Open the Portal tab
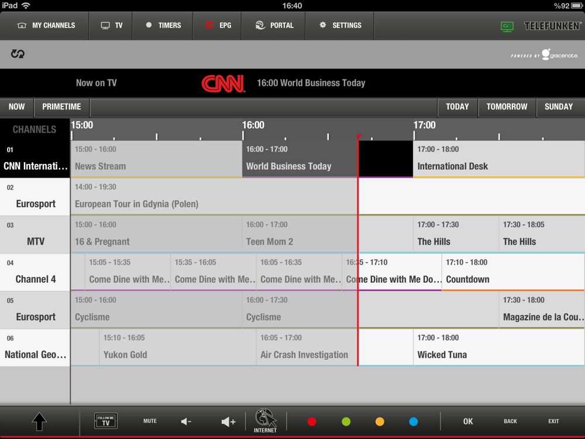585x439 pixels. pyautogui.click(x=273, y=25)
